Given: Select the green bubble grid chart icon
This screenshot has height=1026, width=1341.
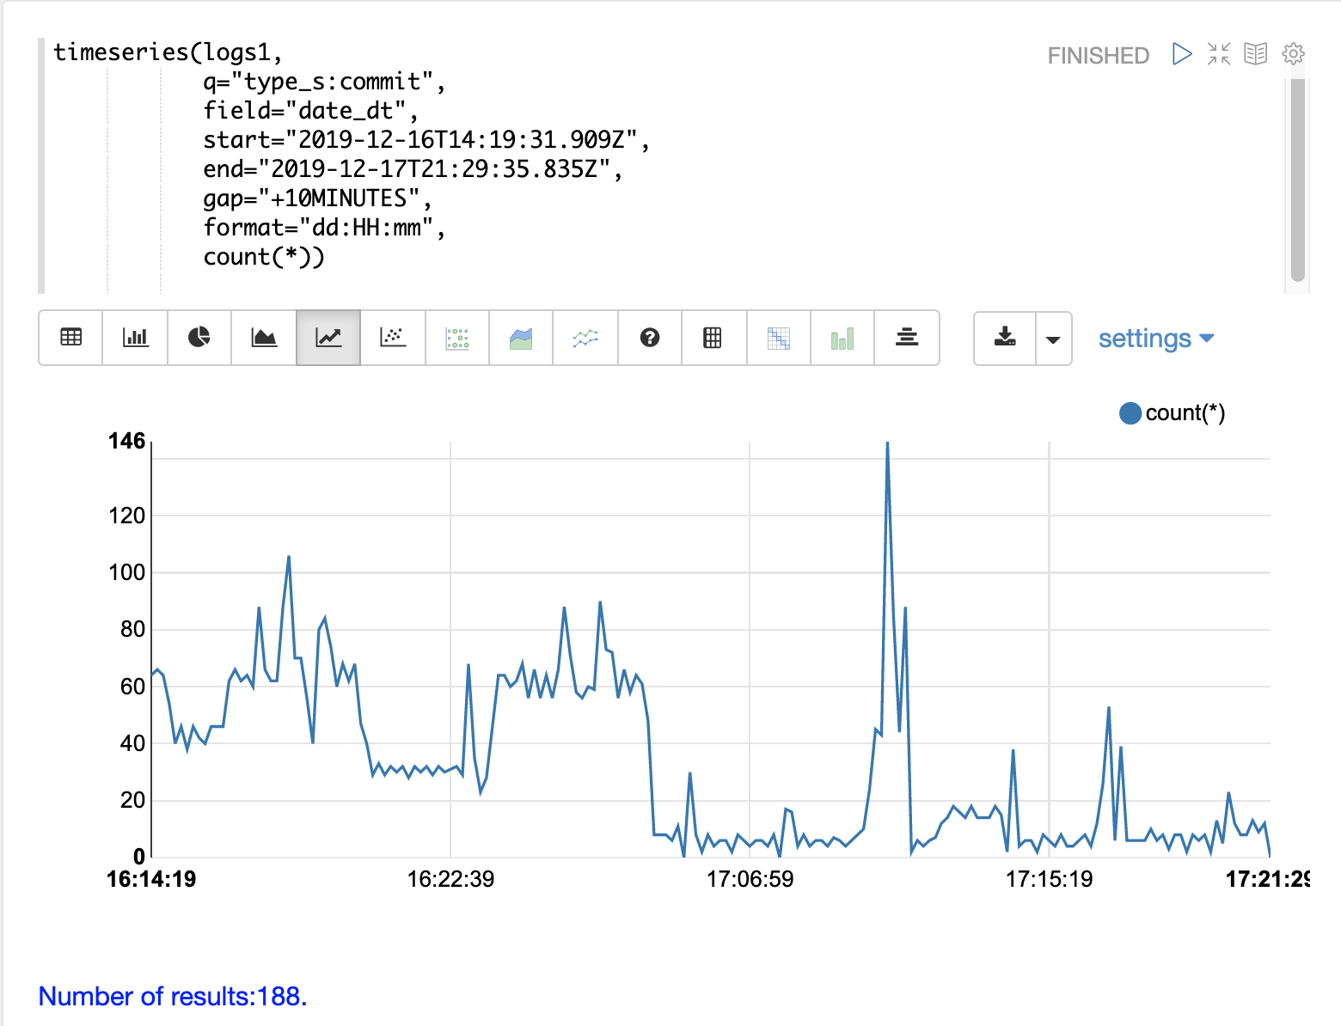Looking at the screenshot, I should (x=457, y=338).
